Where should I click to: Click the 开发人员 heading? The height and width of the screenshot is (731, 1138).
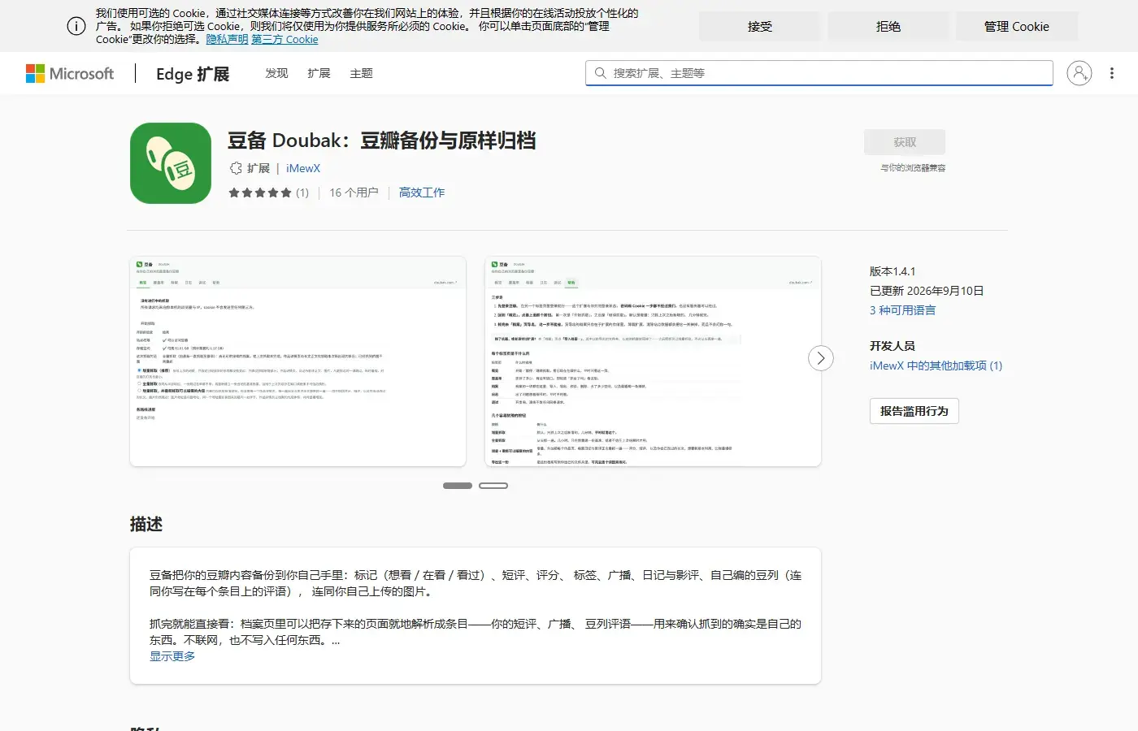(893, 346)
